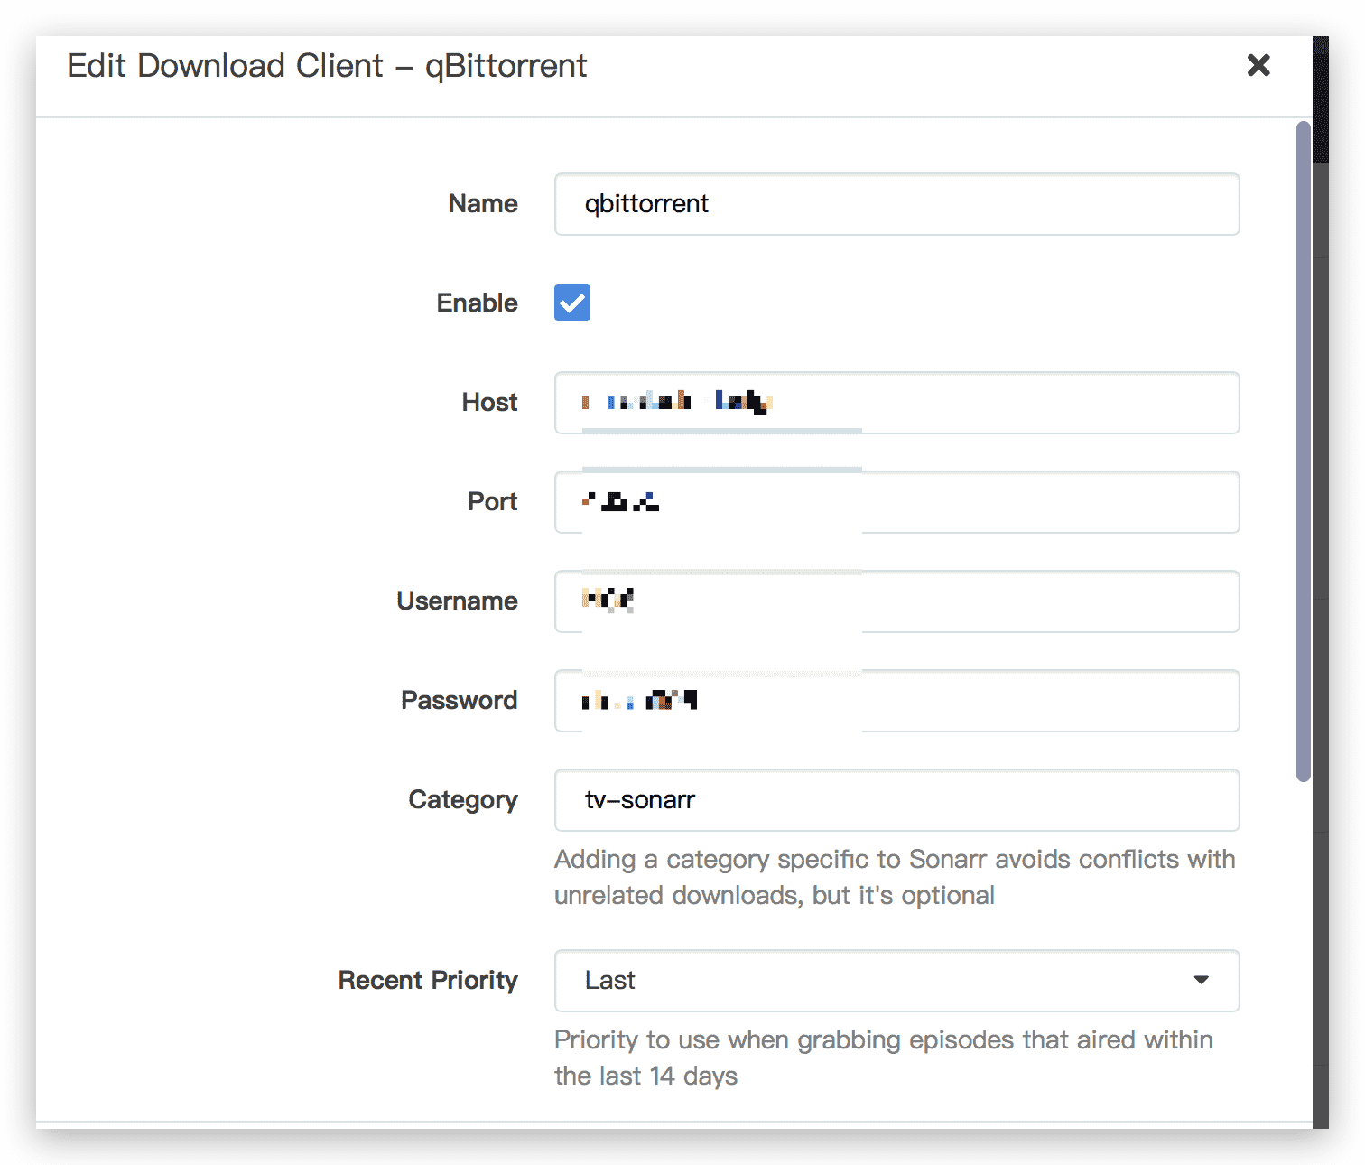Click the 'Password' label

459,700
